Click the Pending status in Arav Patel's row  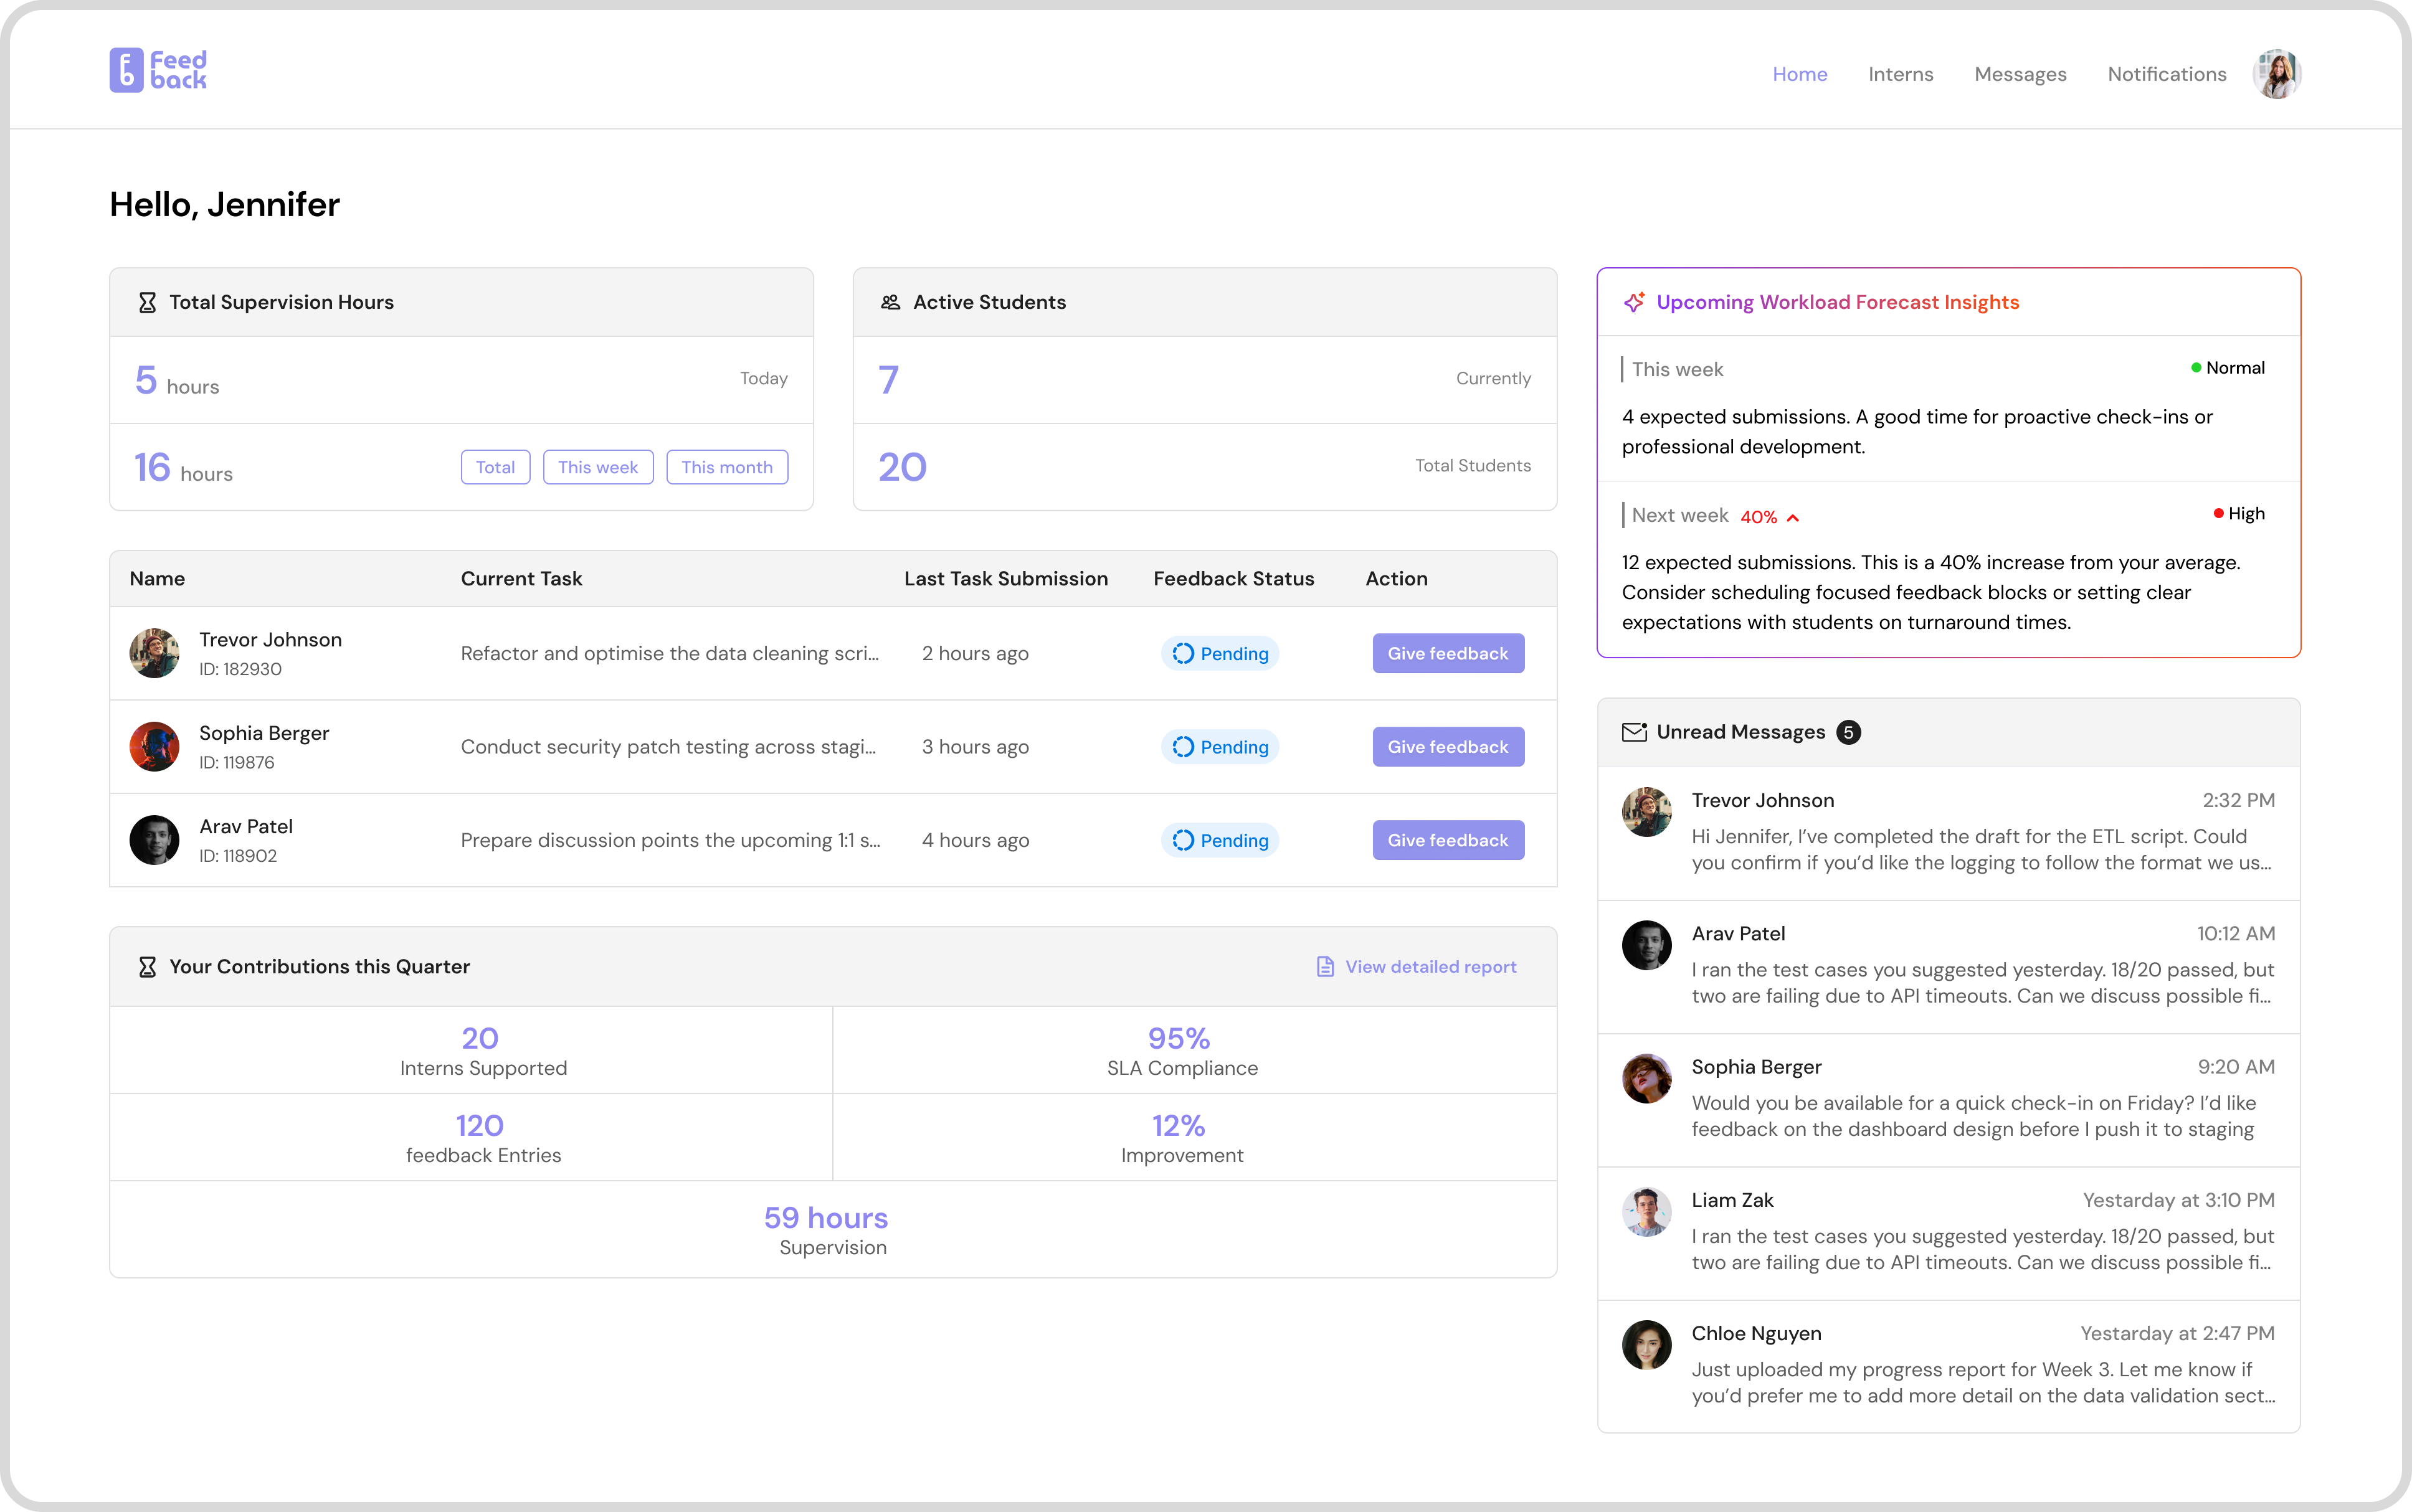[x=1219, y=840]
